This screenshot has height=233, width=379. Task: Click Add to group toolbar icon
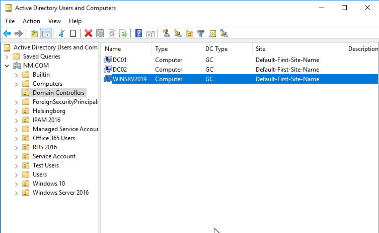[x=224, y=33]
